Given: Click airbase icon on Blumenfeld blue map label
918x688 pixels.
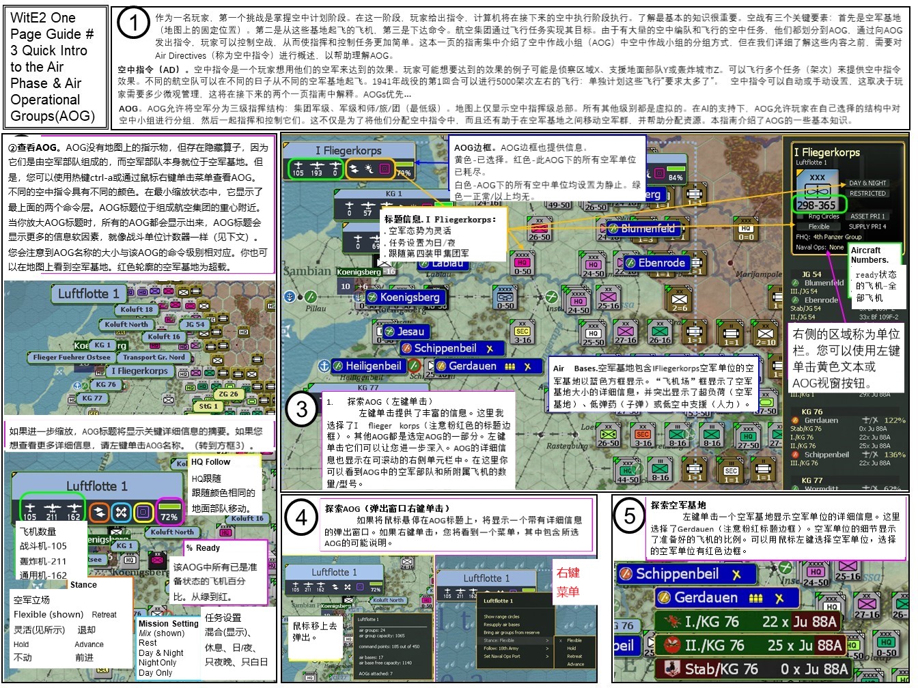Looking at the screenshot, I should click(x=613, y=229).
